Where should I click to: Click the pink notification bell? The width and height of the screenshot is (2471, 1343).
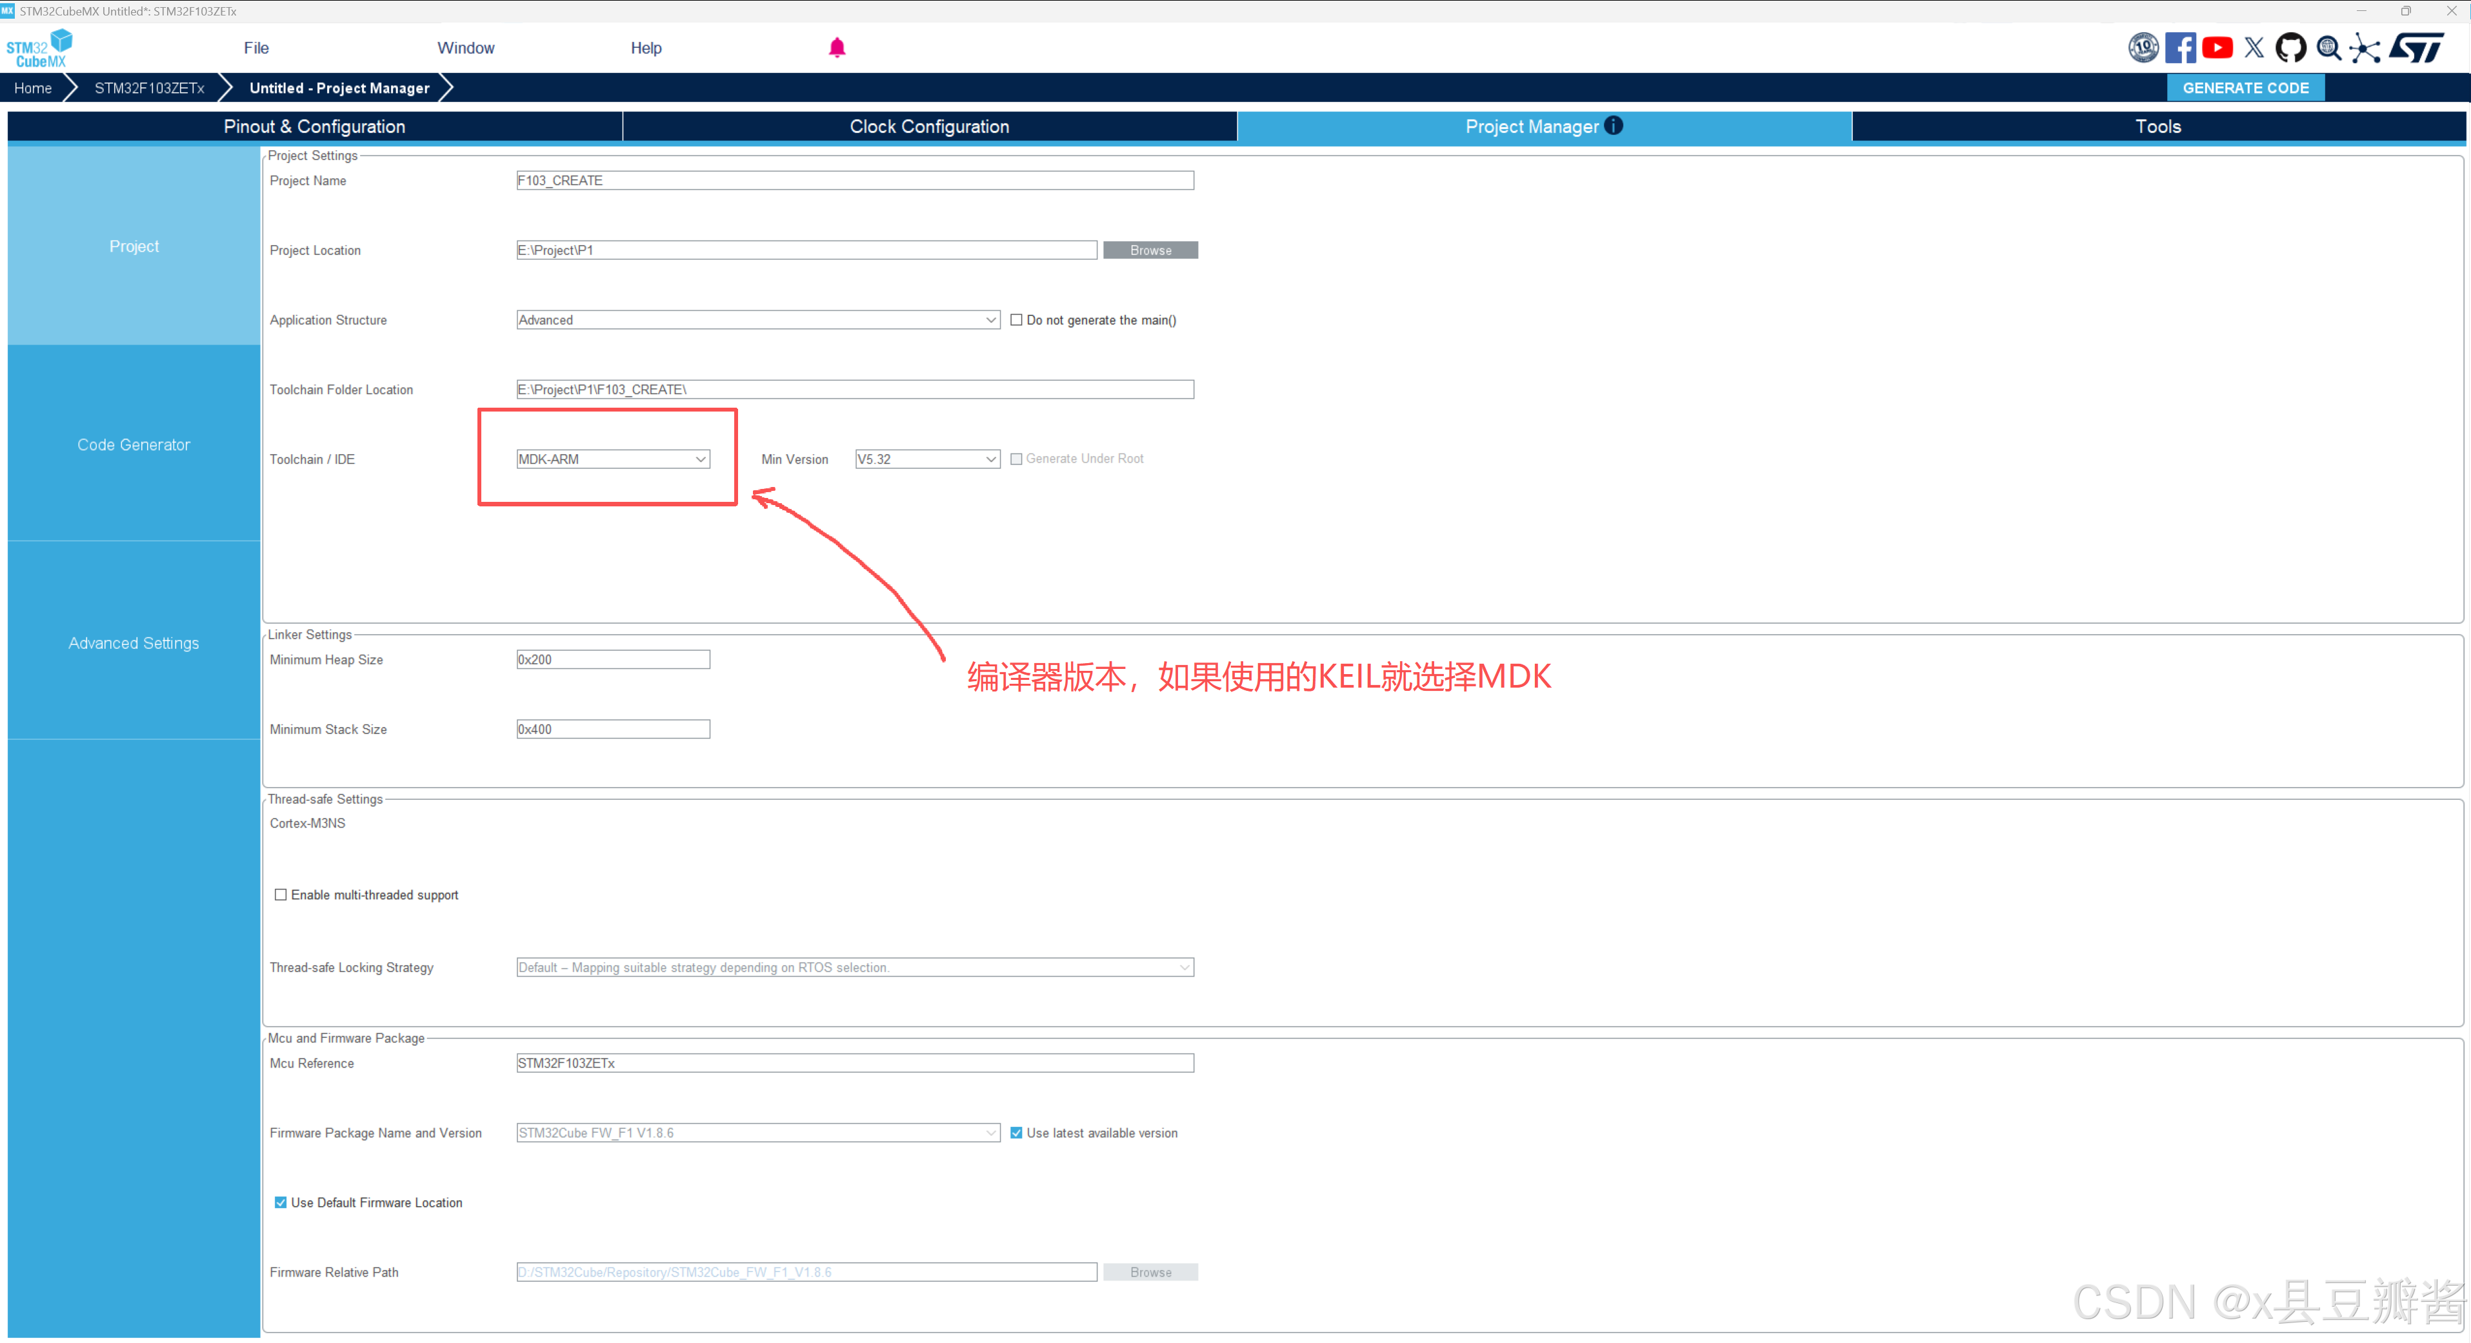836,48
